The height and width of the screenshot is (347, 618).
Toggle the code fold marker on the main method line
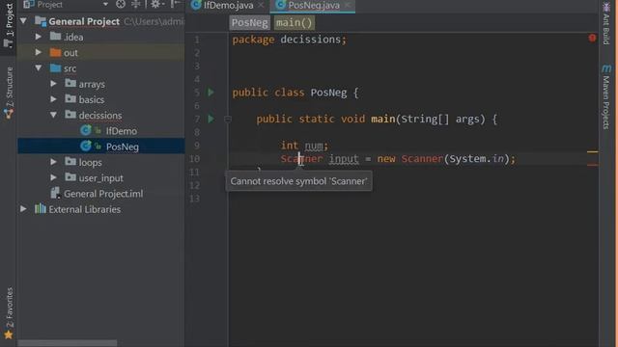click(228, 119)
